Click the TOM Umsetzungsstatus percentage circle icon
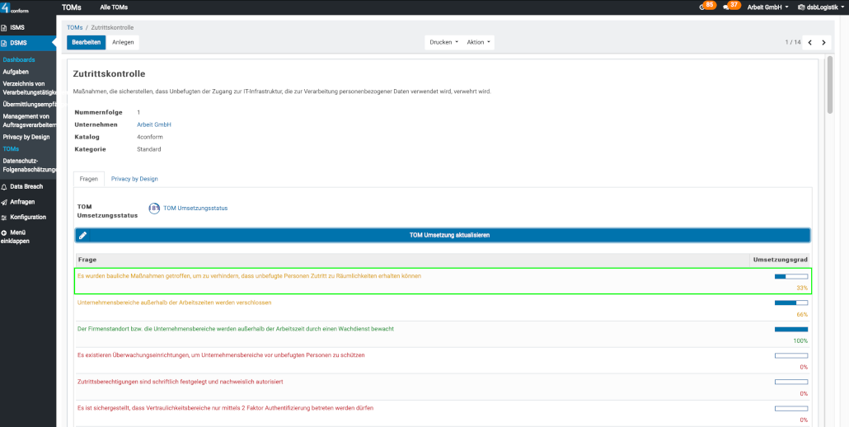 click(154, 209)
